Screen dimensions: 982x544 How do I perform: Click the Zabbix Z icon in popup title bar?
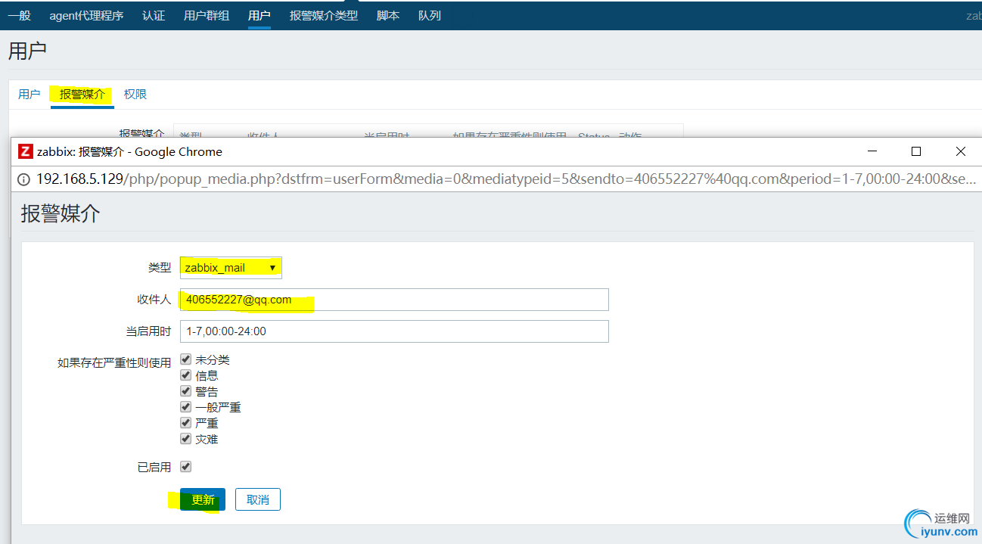click(x=25, y=151)
